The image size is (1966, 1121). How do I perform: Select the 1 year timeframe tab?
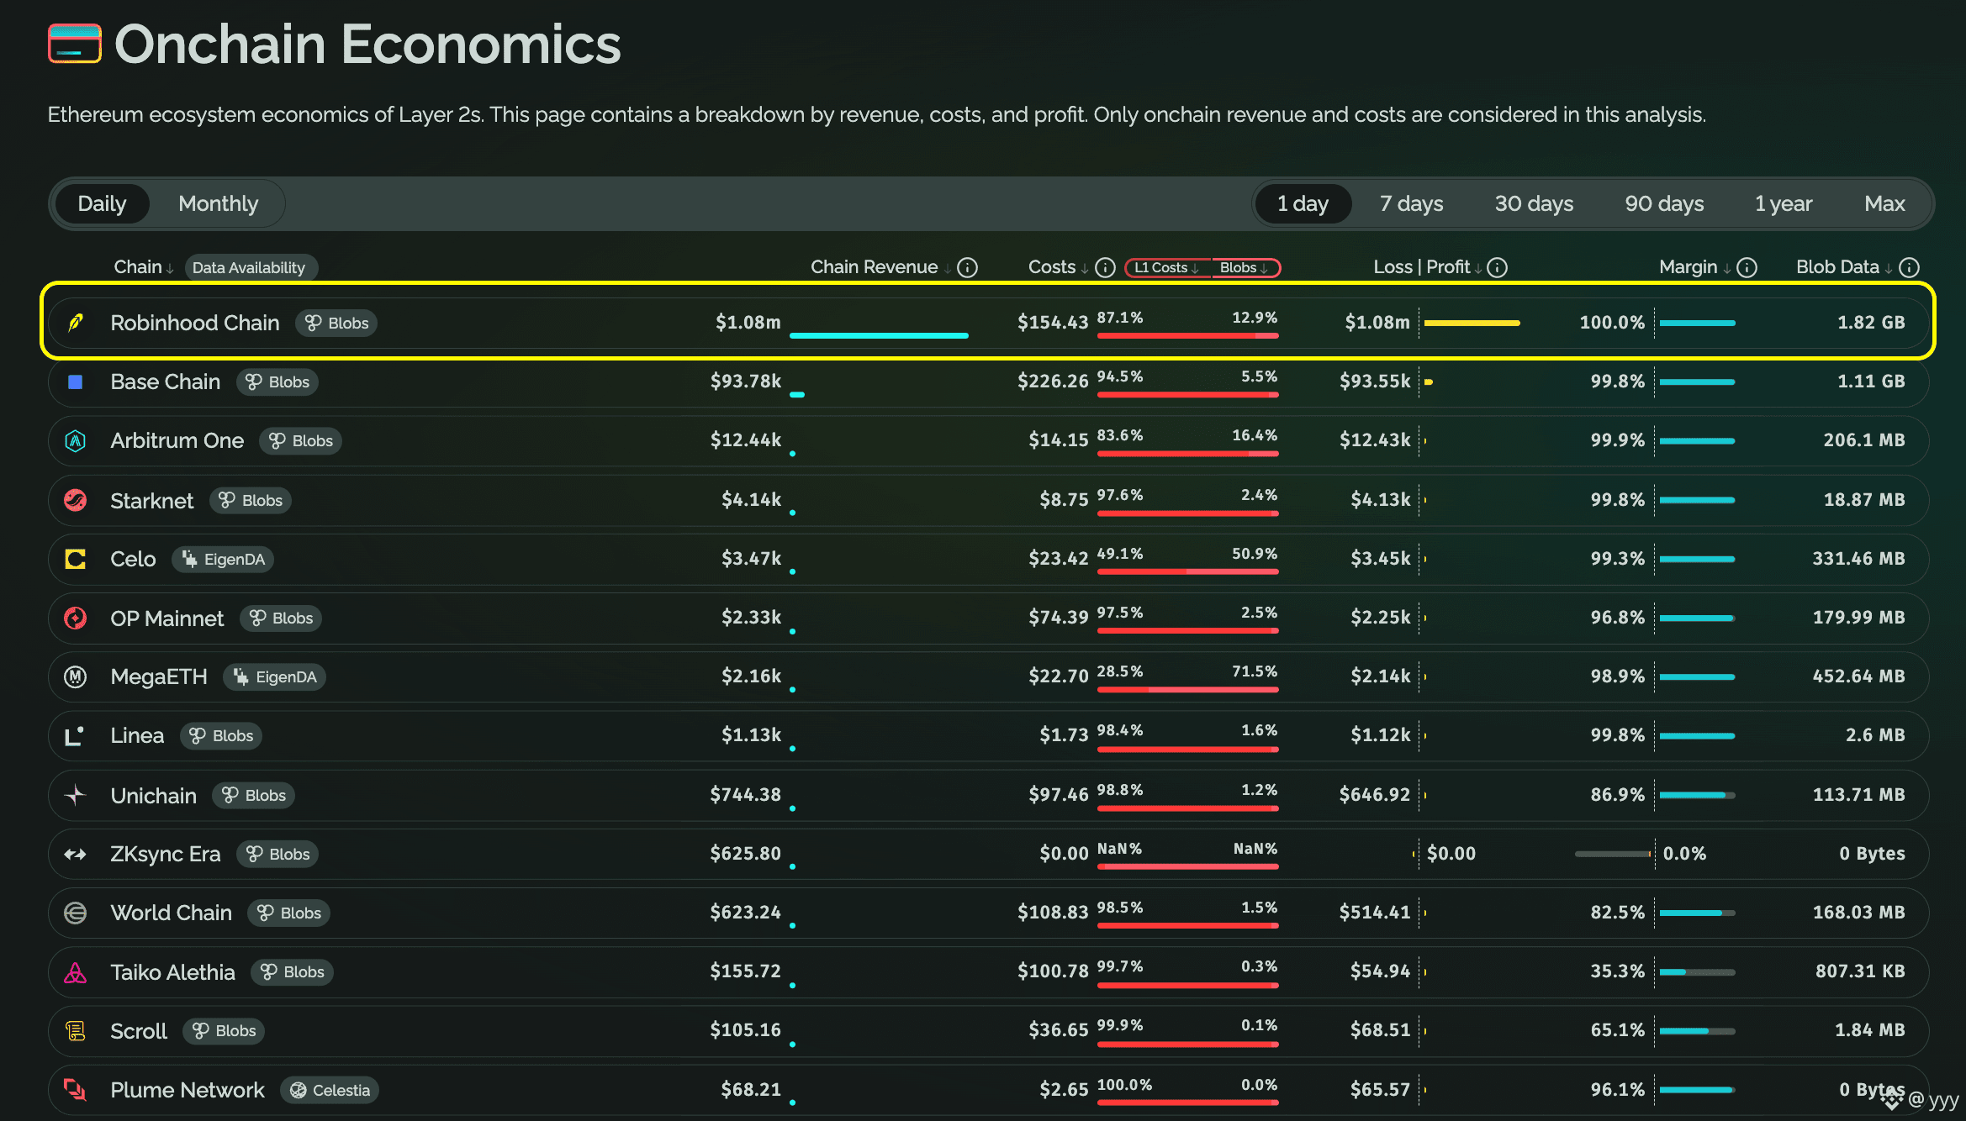click(1784, 203)
